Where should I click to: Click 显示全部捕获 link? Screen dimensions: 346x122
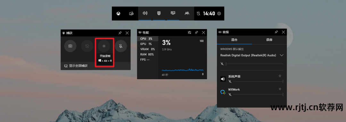point(78,66)
